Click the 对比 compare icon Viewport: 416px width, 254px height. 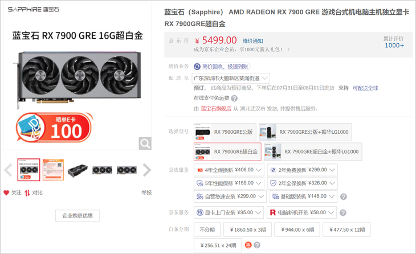click(x=27, y=193)
